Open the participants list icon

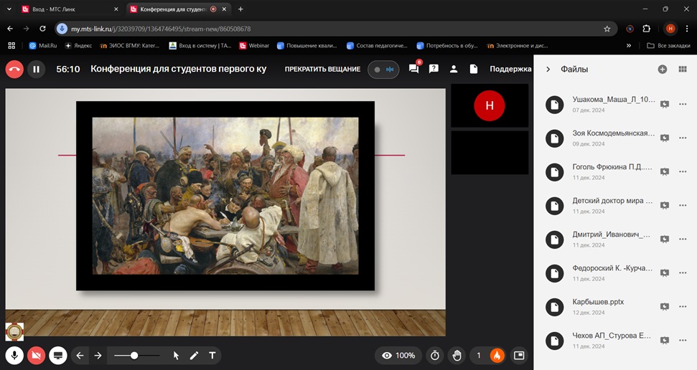click(x=454, y=69)
